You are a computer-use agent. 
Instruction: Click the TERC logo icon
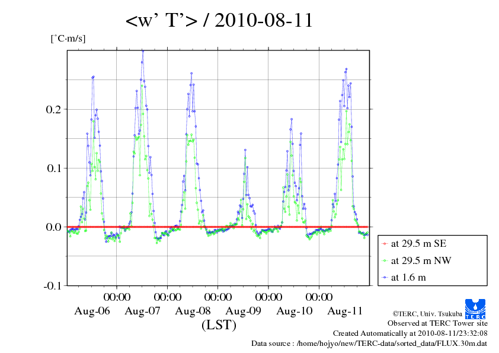[475, 309]
